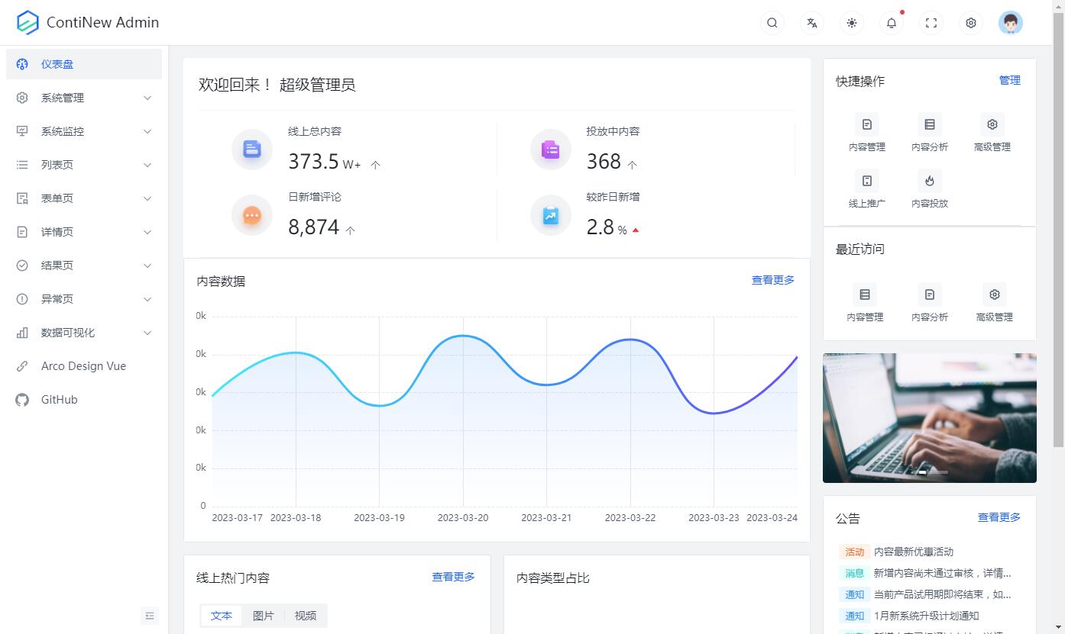The width and height of the screenshot is (1065, 634).
Task: Switch to 图片 tab
Action: (x=264, y=616)
